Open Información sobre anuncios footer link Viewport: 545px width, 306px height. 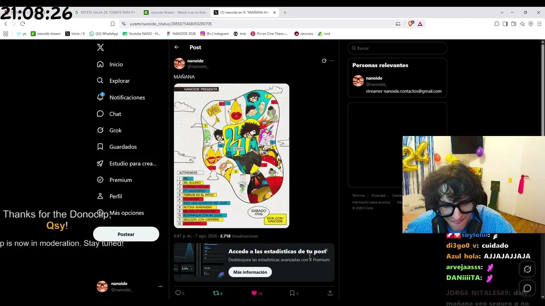(x=371, y=202)
